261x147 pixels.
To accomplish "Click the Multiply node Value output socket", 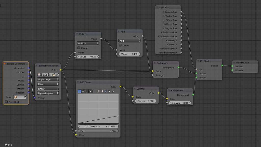I will [101, 38].
